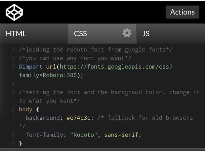Image resolution: width=205 pixels, height=151 pixels.
Task: Click the closing brace on line 9
Action: (x=20, y=143)
